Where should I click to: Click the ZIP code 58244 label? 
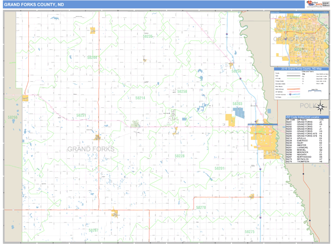(x=93, y=58)
